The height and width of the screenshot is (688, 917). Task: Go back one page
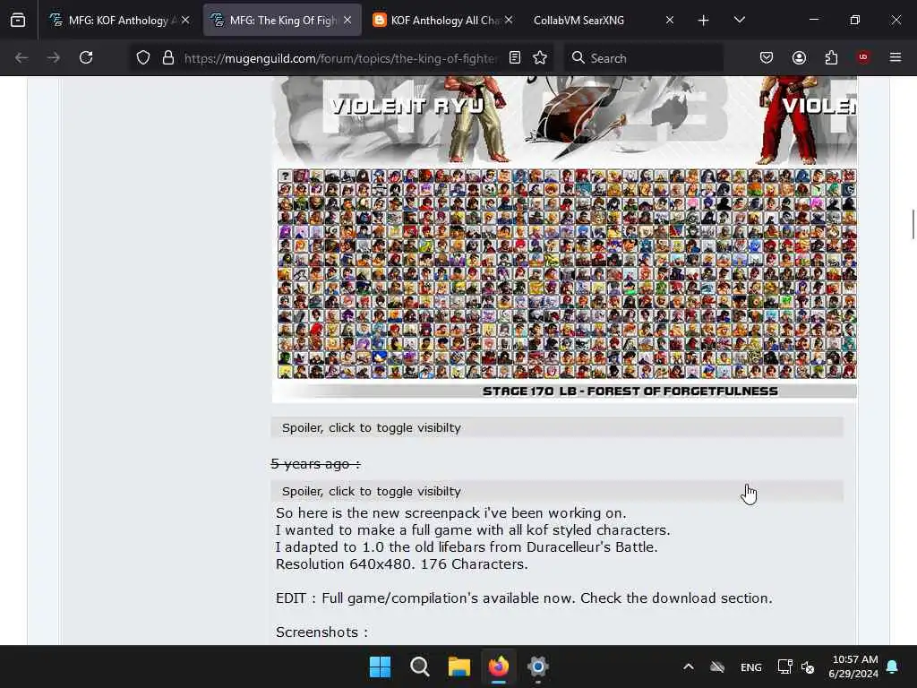[21, 58]
